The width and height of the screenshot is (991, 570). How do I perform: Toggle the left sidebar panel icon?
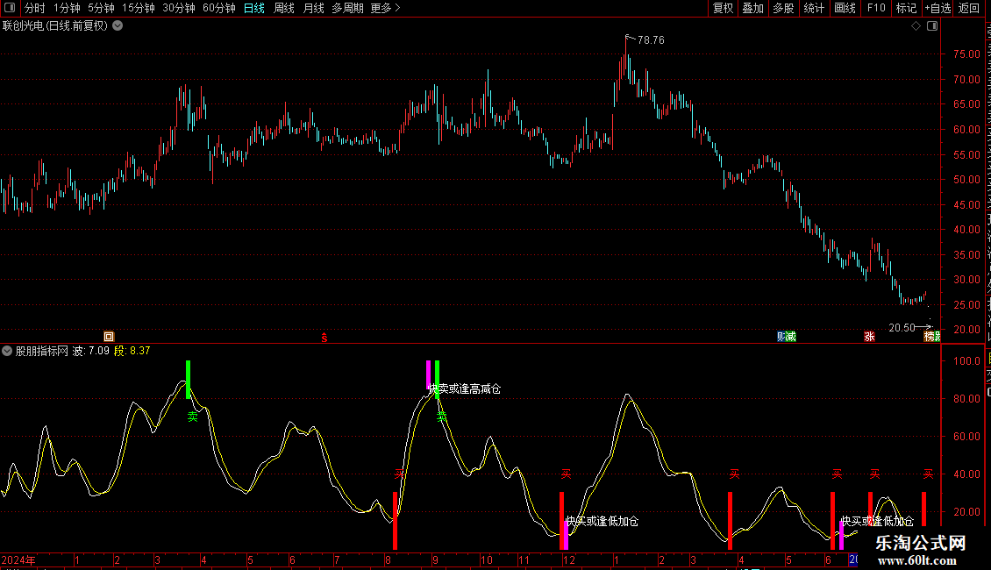[10, 8]
